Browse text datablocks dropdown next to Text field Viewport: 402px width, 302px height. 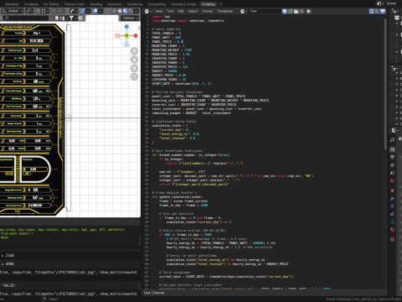point(244,11)
